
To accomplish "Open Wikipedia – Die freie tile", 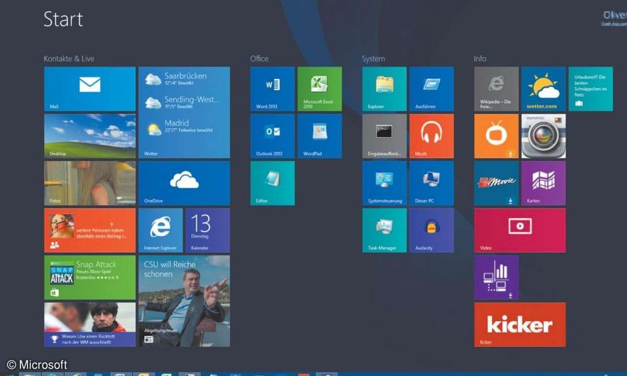I will coord(496,89).
